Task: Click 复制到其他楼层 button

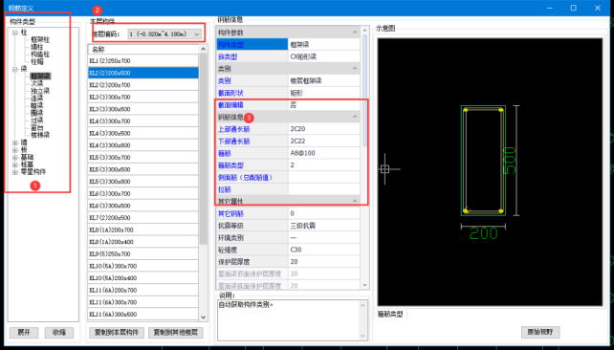Action: [176, 333]
